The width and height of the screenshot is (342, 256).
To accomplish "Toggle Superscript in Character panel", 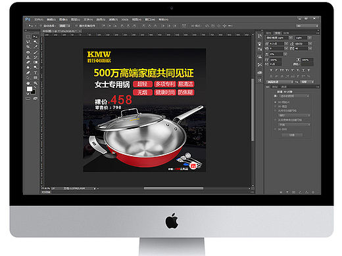I will (292, 70).
